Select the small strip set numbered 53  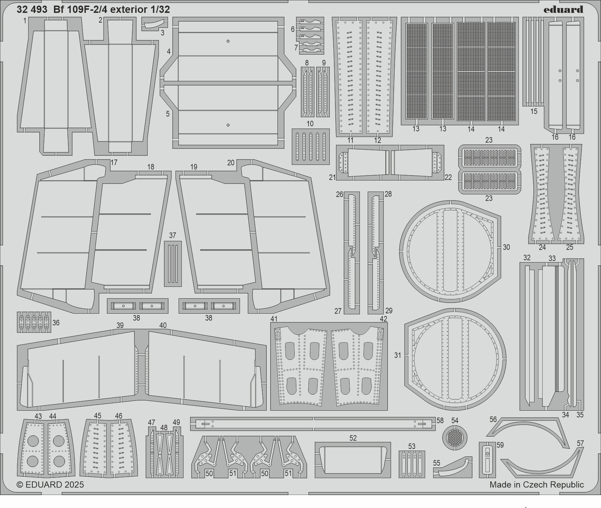[x=412, y=464]
